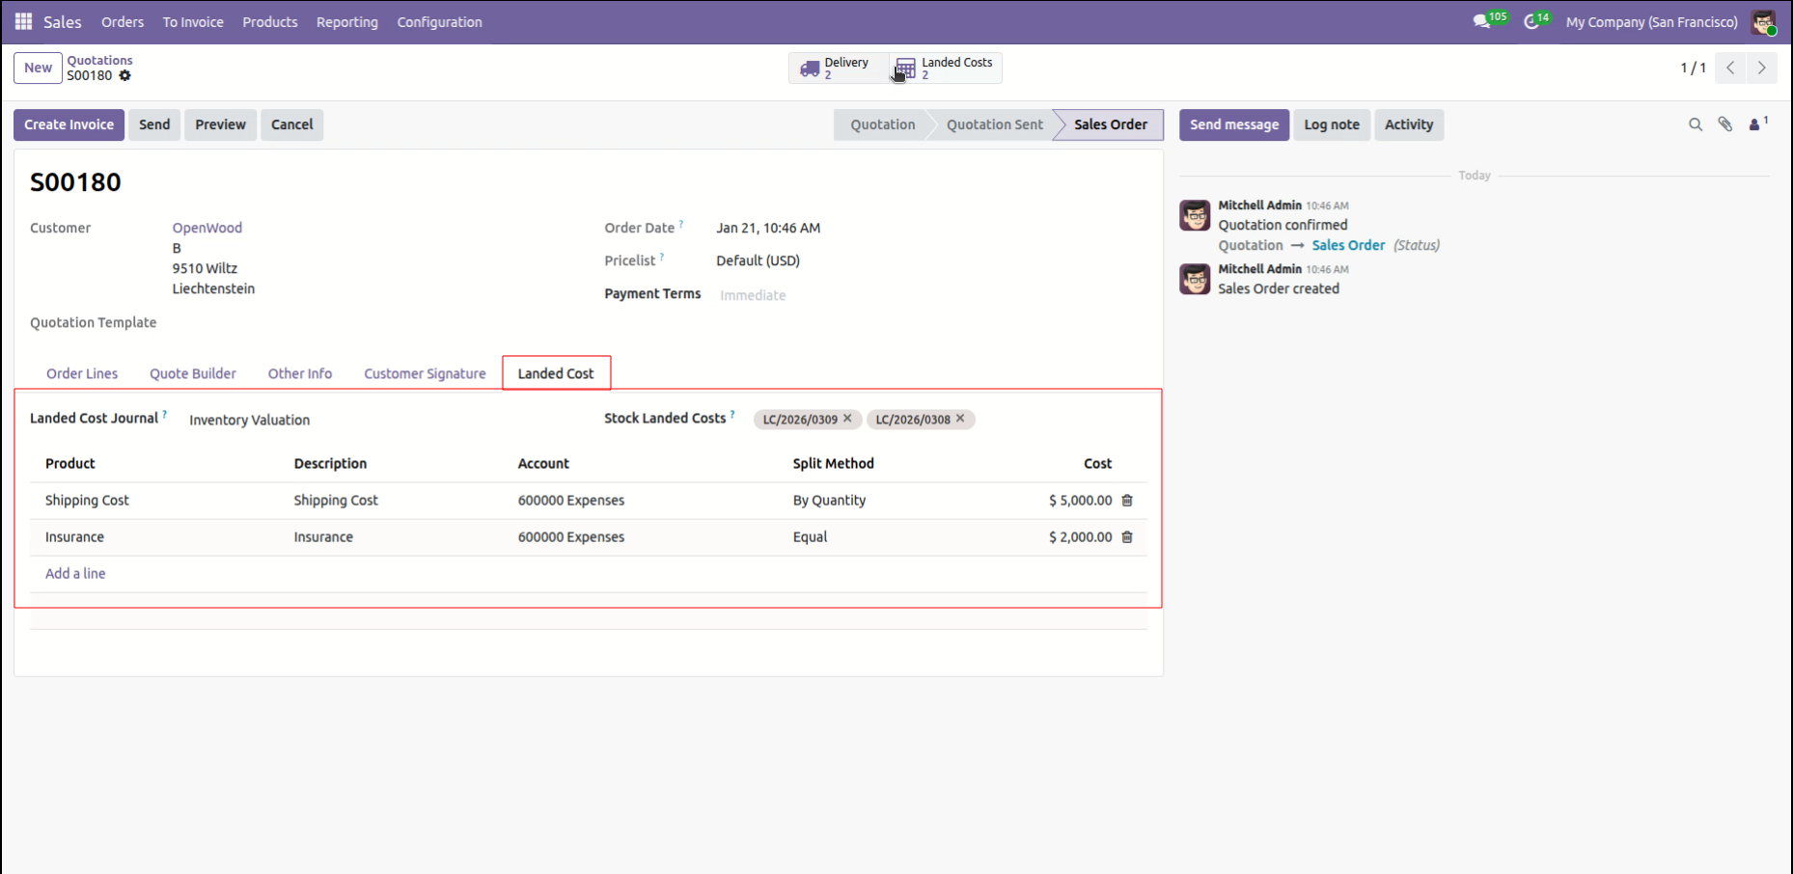Image resolution: width=1793 pixels, height=874 pixels.
Task: Delete the Shipping Cost line with trash icon
Action: point(1127,501)
